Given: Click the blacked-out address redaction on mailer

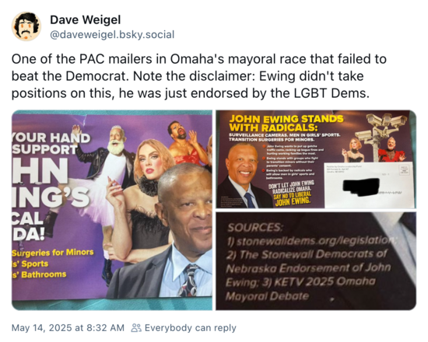Looking at the screenshot, I should pos(361,187).
